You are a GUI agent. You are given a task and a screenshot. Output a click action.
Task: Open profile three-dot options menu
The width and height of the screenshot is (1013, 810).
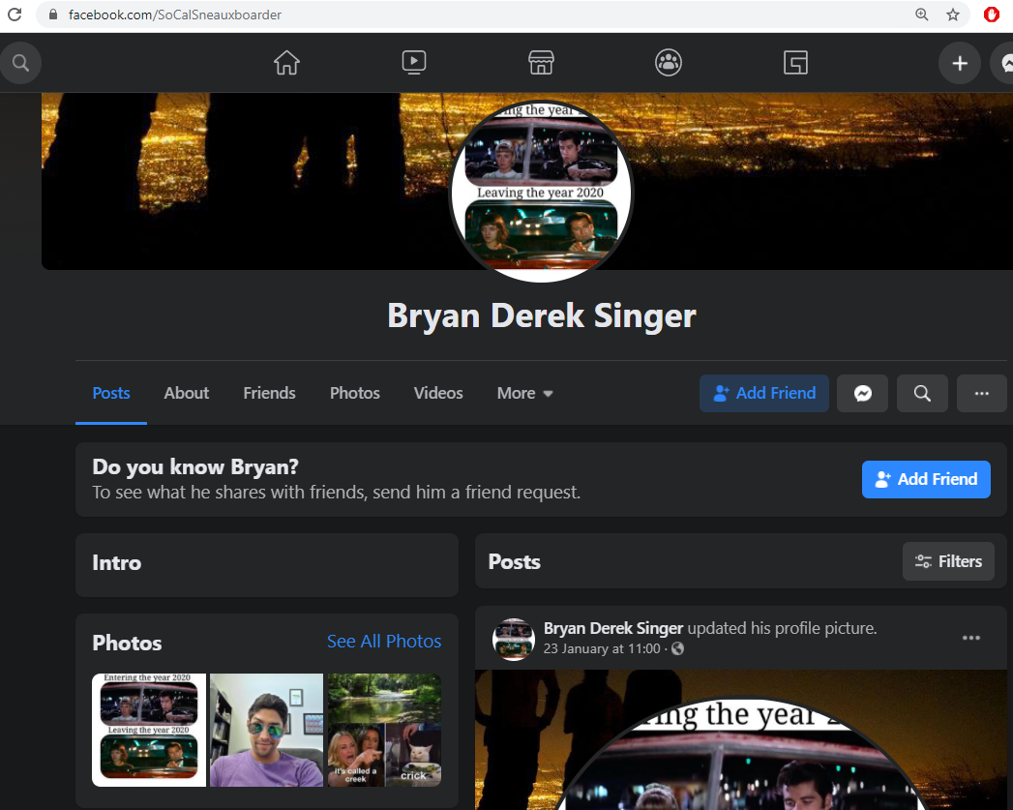pyautogui.click(x=982, y=393)
